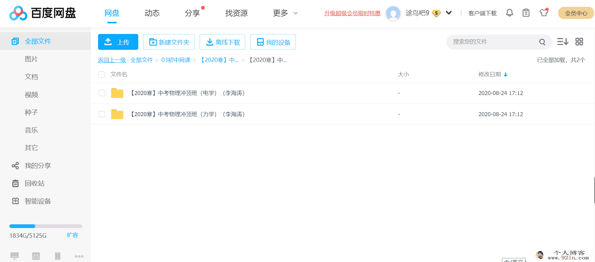Open the 分享 tab

click(x=192, y=13)
